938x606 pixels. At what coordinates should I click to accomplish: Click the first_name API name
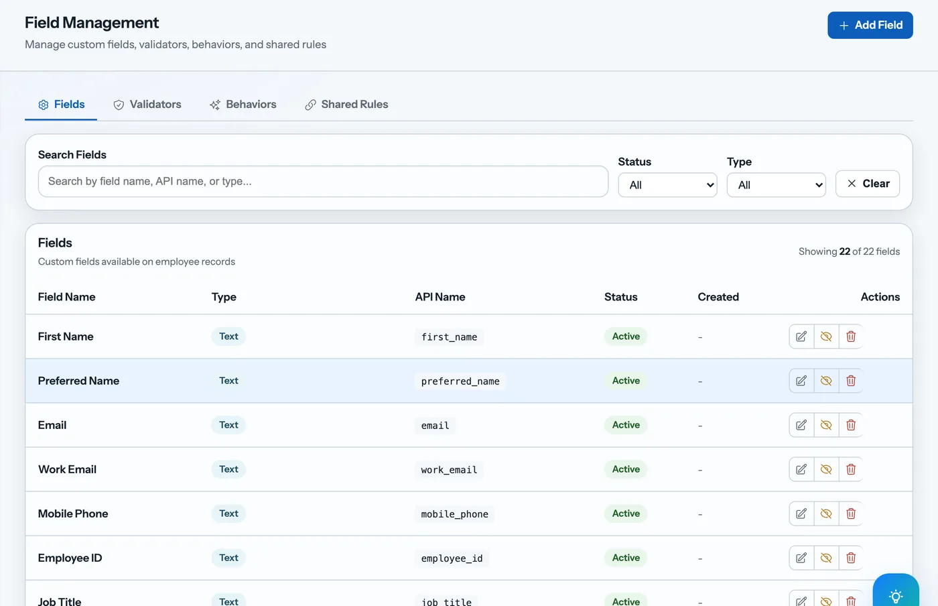[449, 337]
